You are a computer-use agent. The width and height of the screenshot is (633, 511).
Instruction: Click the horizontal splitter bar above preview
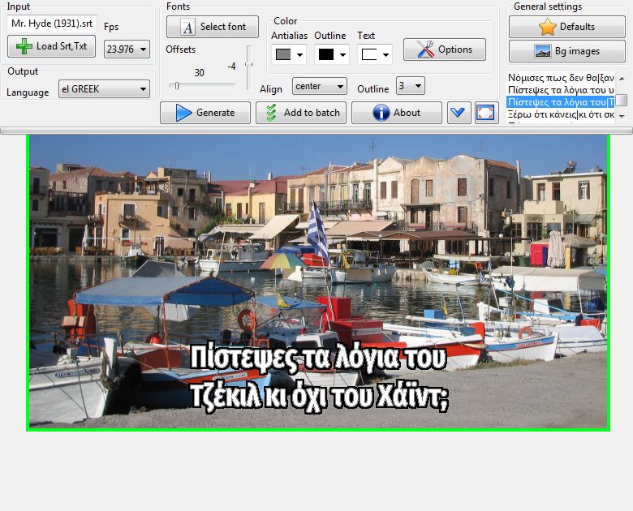[316, 131]
